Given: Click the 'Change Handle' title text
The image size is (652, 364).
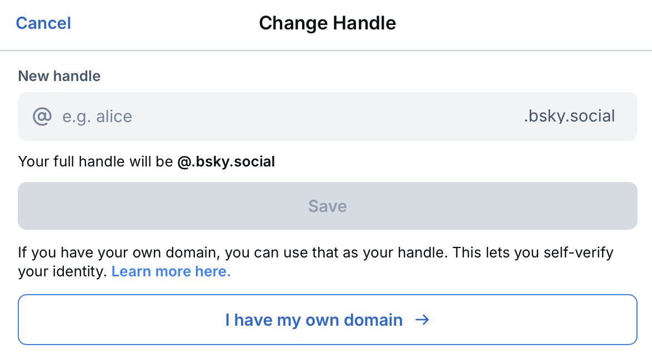Looking at the screenshot, I should [327, 23].
